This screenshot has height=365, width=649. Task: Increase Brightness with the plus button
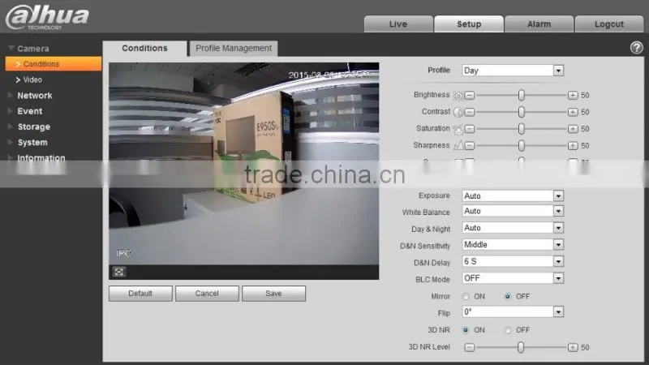573,96
